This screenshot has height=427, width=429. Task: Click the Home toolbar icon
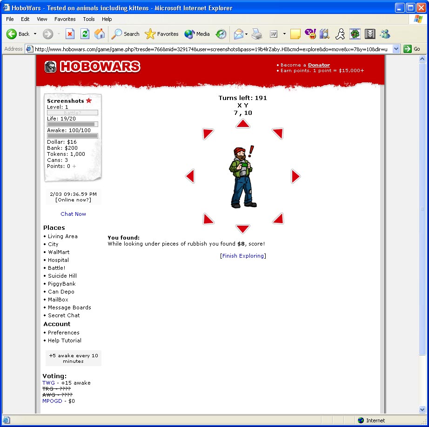point(100,34)
